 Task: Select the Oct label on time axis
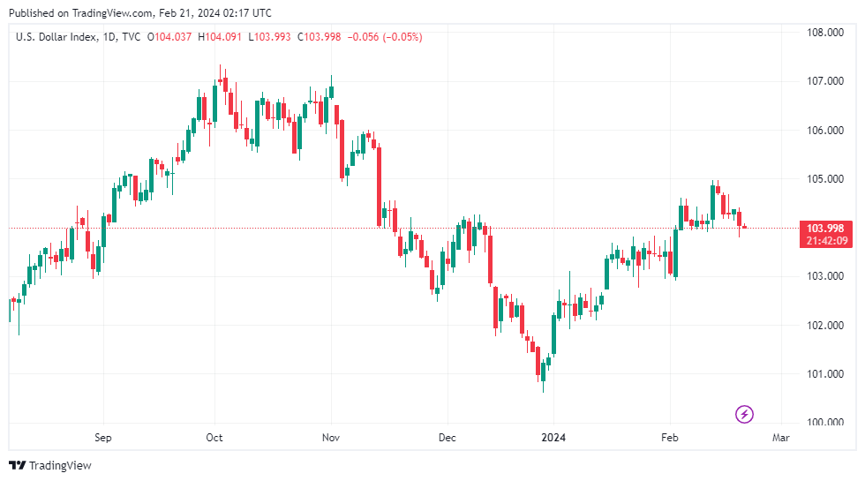[214, 437]
